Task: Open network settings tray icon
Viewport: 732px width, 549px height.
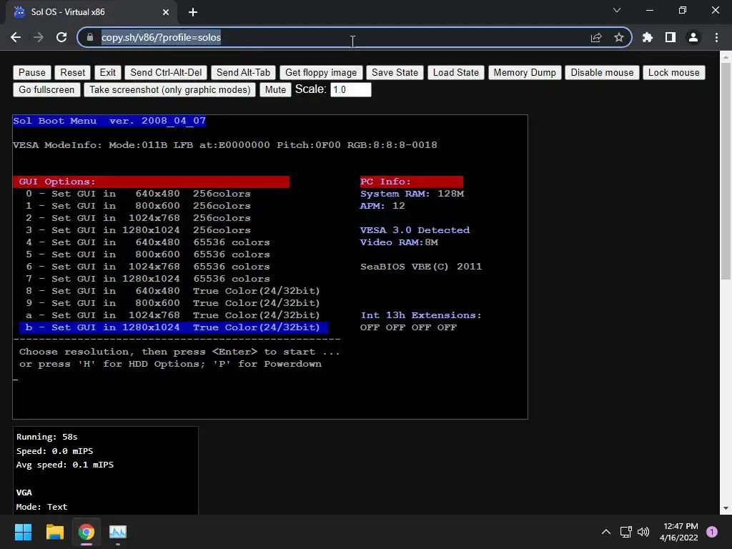Action: click(x=625, y=532)
